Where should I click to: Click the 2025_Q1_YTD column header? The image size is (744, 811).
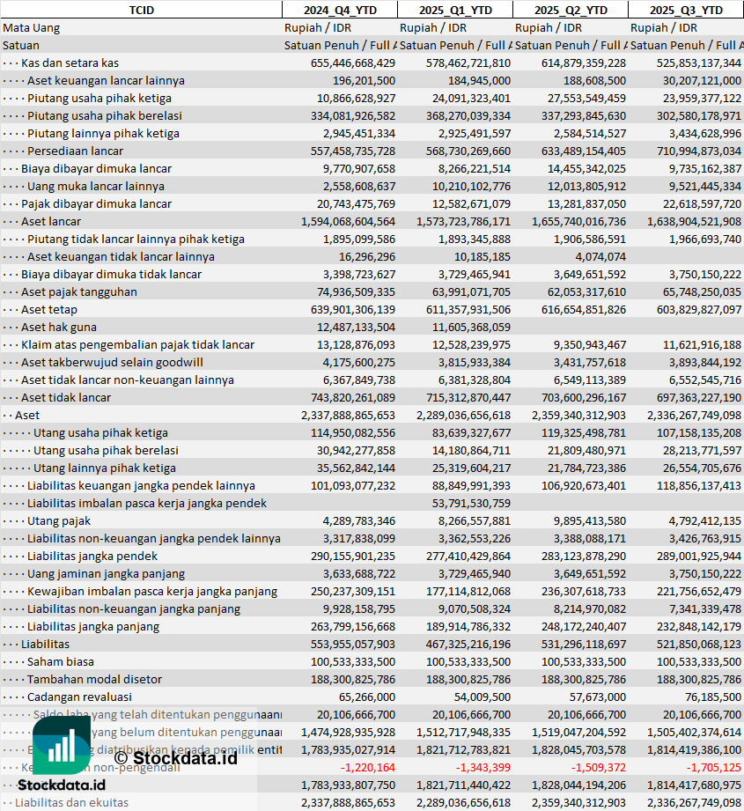click(455, 10)
